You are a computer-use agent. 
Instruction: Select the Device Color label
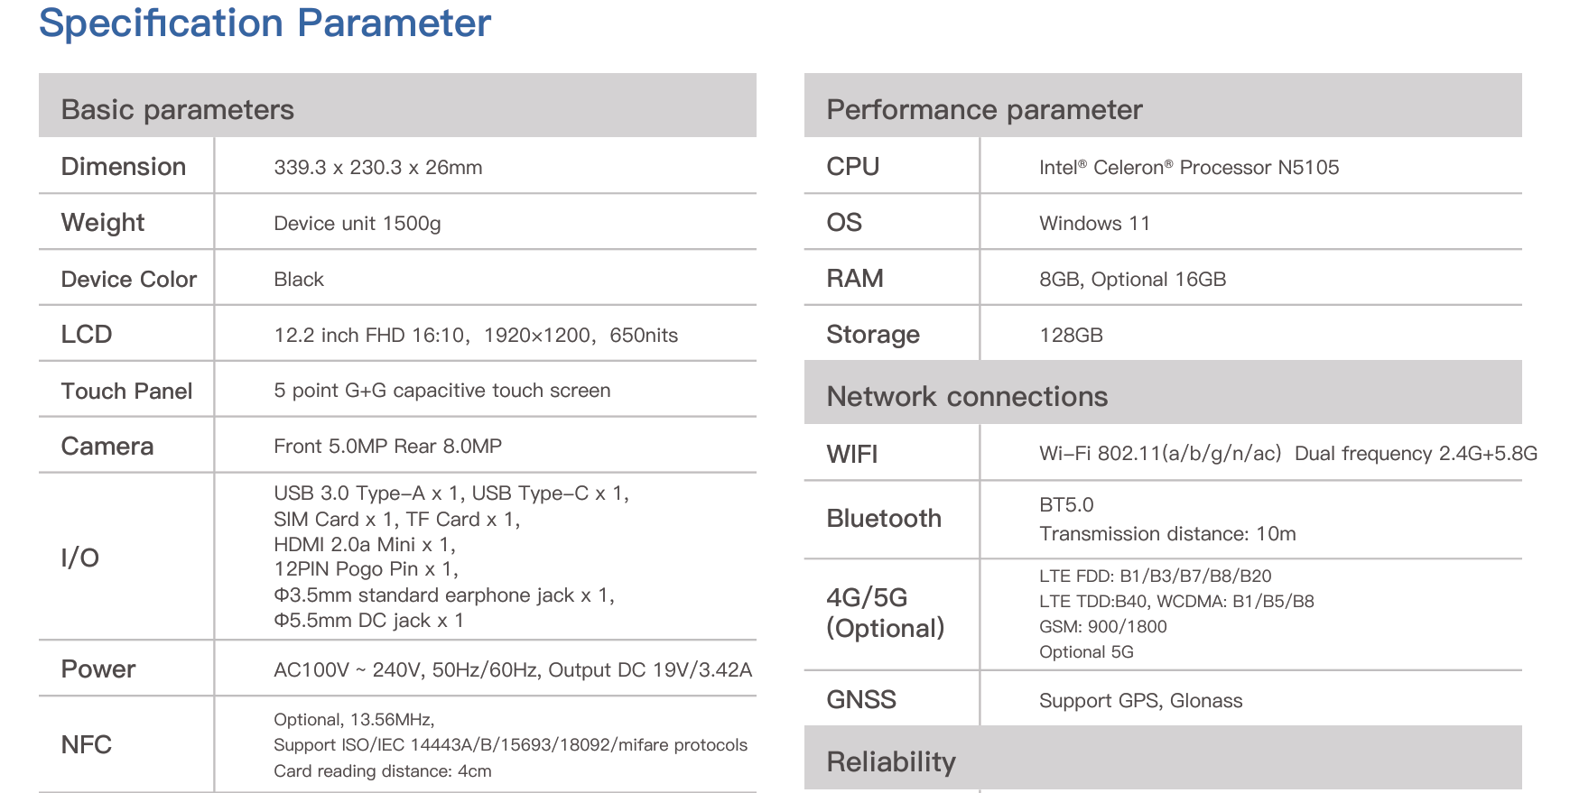point(128,280)
